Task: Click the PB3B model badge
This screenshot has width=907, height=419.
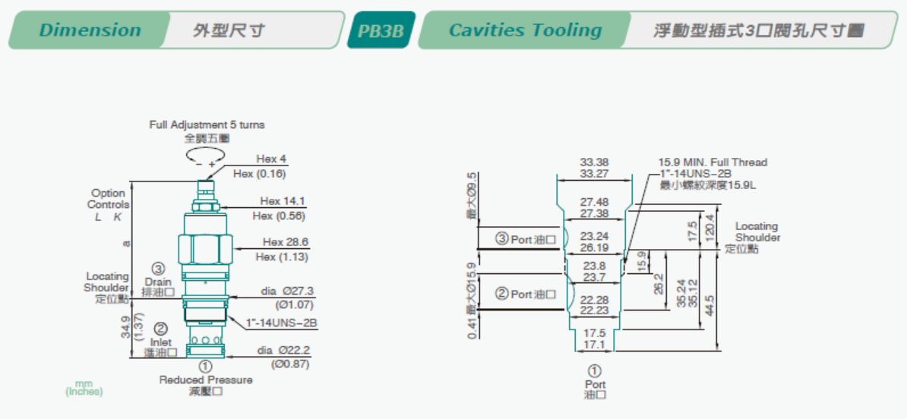Action: (381, 30)
